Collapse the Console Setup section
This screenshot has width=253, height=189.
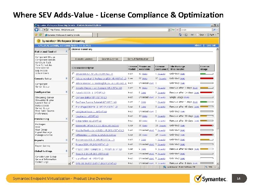point(66,78)
